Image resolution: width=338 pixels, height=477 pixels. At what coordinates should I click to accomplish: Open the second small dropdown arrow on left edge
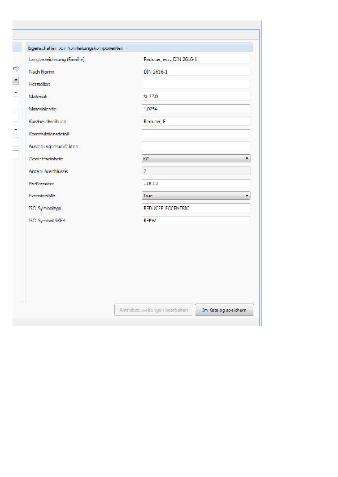pyautogui.click(x=16, y=92)
